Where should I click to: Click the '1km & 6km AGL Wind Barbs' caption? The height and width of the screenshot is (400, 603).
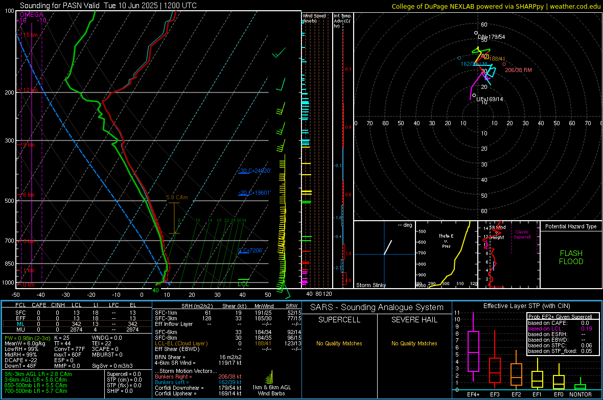click(x=271, y=390)
